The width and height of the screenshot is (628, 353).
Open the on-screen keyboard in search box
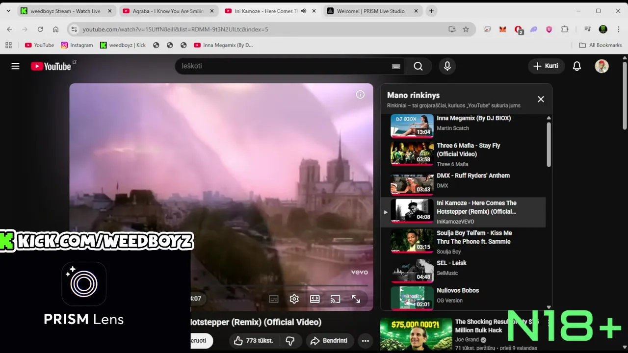(x=396, y=66)
